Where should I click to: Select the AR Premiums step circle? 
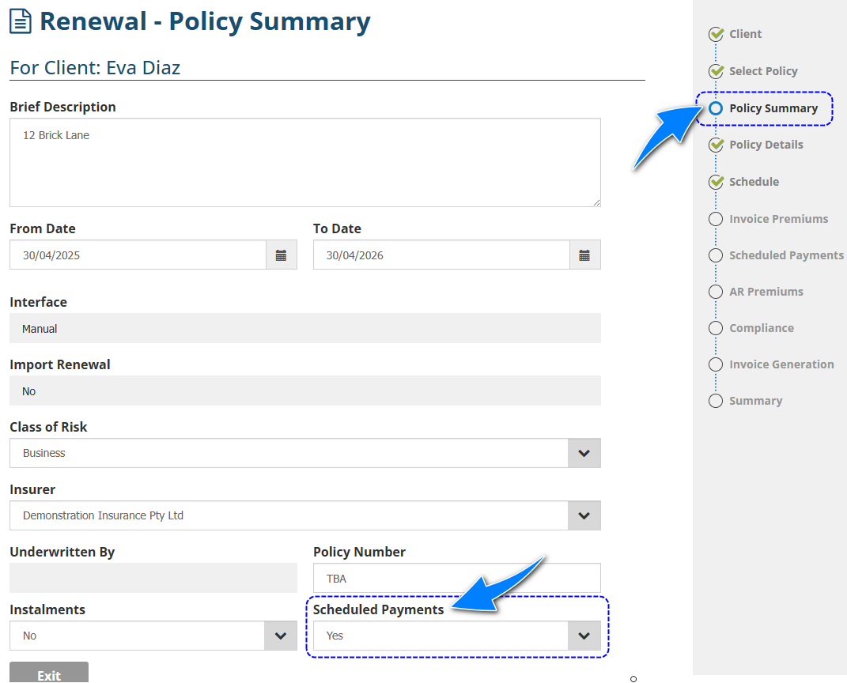(716, 292)
